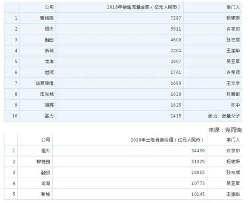Image resolution: width=250 pixels, height=203 pixels.
Task: Click company name 世茂
Action: (49, 72)
